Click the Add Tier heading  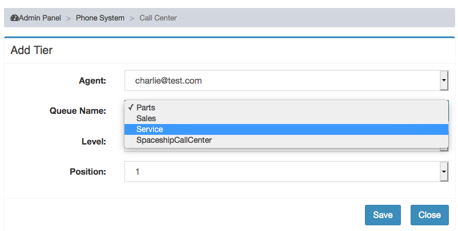coord(31,50)
